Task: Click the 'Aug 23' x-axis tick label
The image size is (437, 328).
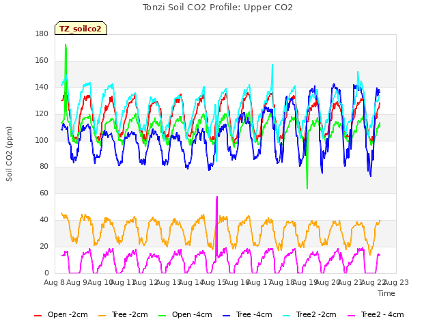Action: coord(396,282)
